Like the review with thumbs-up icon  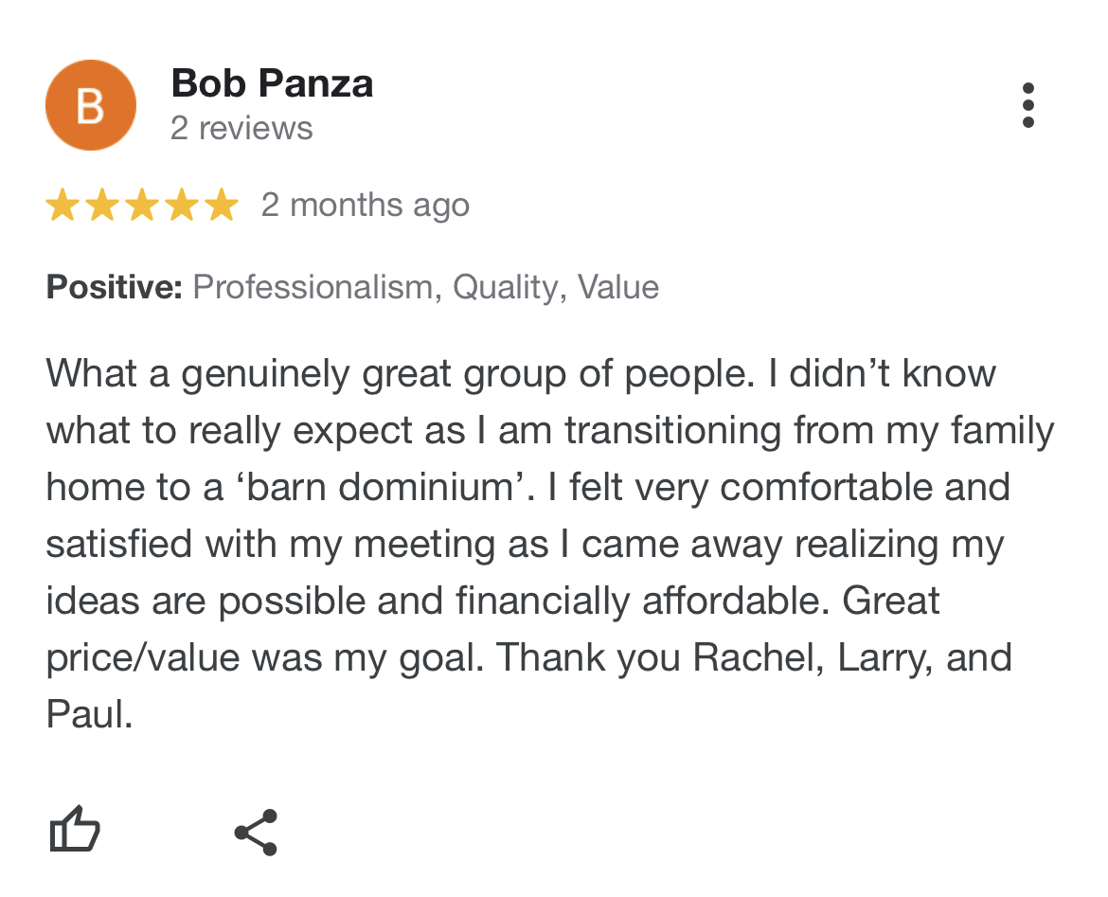(74, 831)
